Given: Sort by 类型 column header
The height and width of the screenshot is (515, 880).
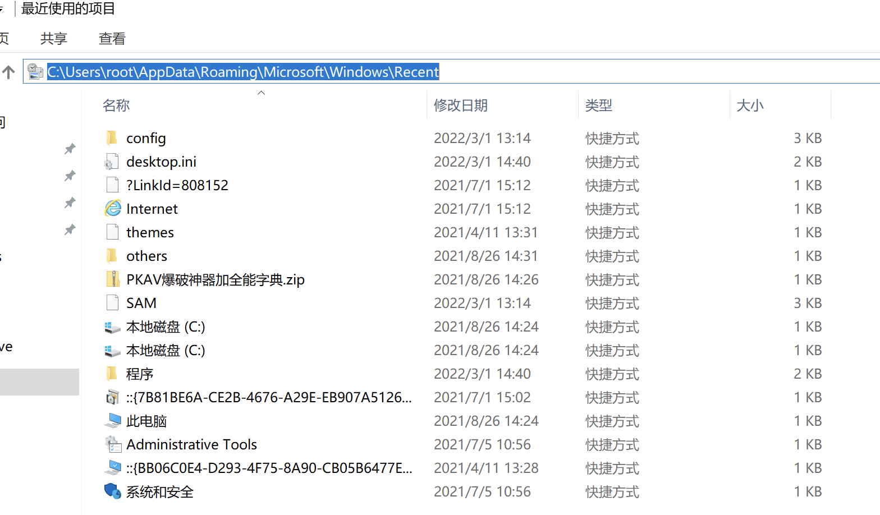Looking at the screenshot, I should click(599, 105).
